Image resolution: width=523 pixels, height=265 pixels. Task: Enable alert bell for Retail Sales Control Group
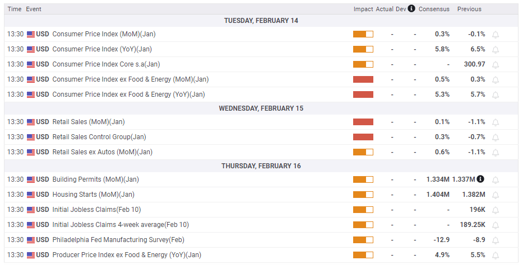click(496, 137)
